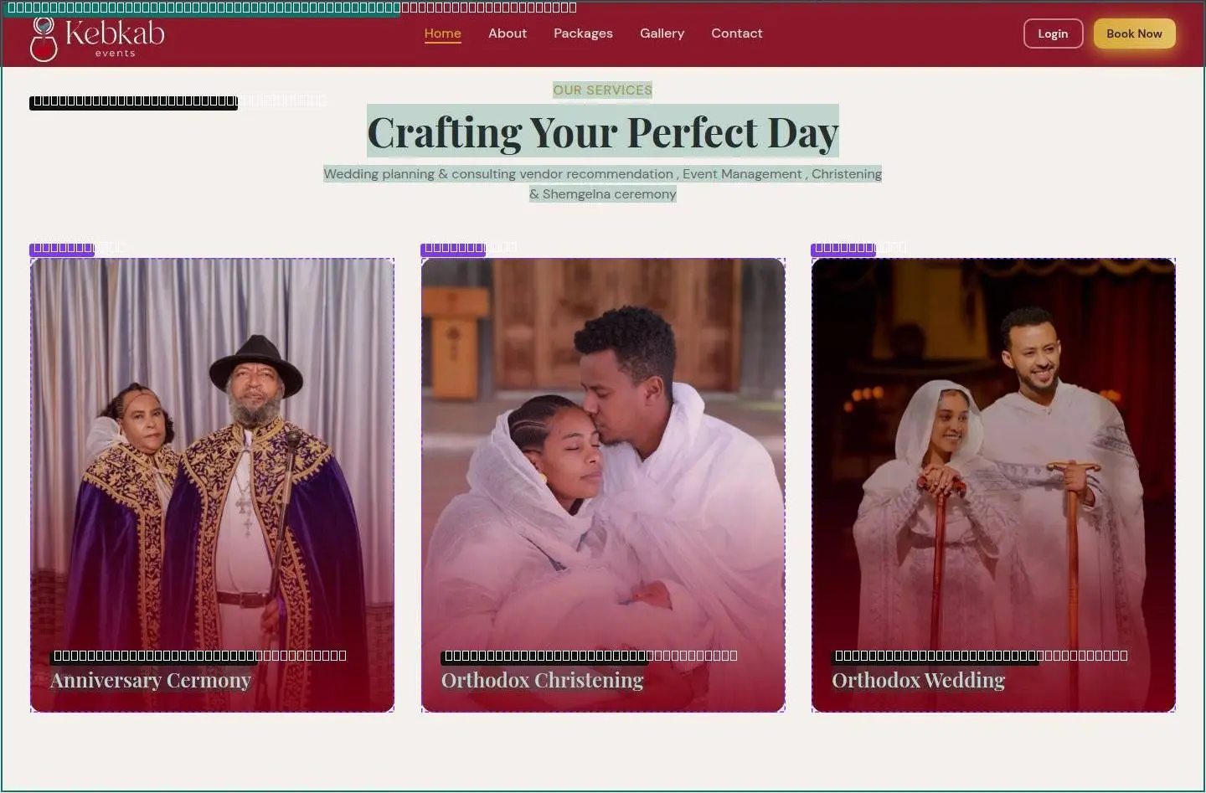Open the Home navigation link
The image size is (1206, 793).
tap(443, 33)
